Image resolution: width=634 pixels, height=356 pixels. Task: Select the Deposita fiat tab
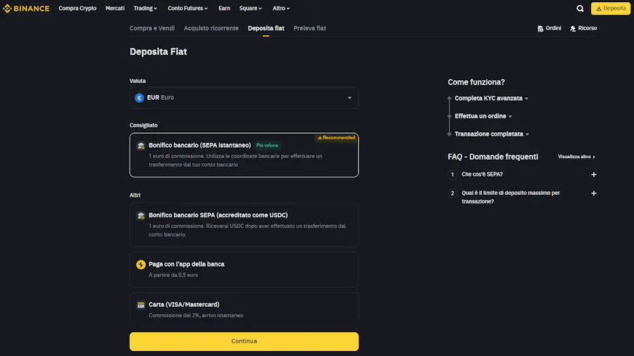click(266, 28)
